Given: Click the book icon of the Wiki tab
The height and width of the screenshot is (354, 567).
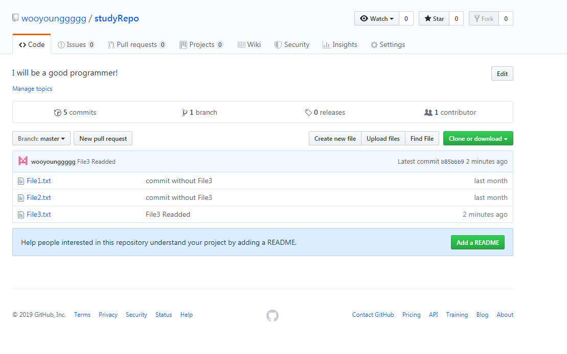Looking at the screenshot, I should click(x=241, y=45).
